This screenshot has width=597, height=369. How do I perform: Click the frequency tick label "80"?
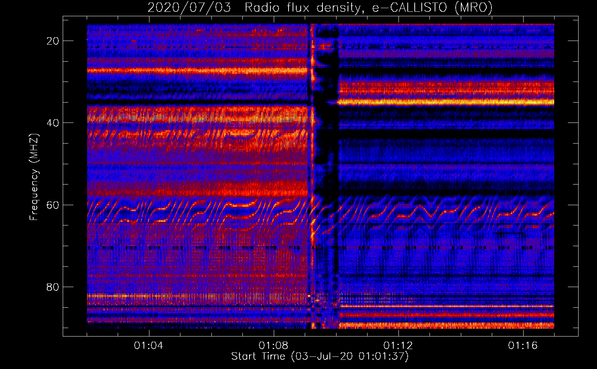(x=53, y=287)
